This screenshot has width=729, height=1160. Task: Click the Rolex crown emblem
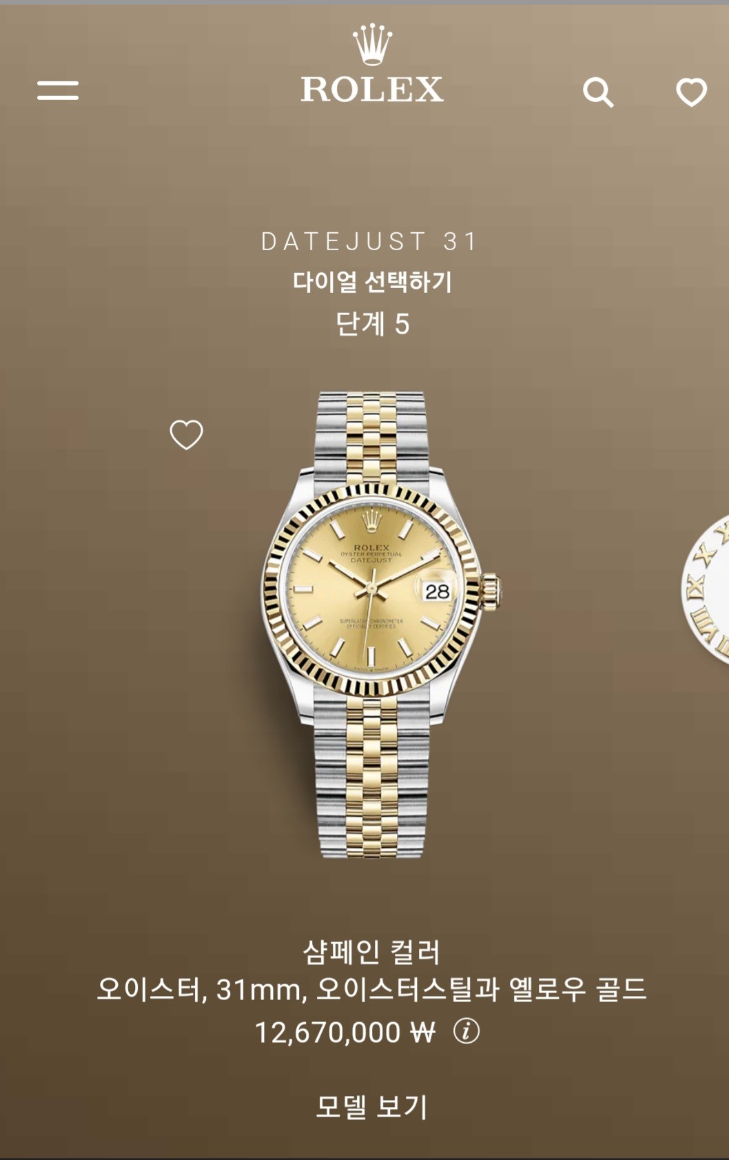click(372, 45)
